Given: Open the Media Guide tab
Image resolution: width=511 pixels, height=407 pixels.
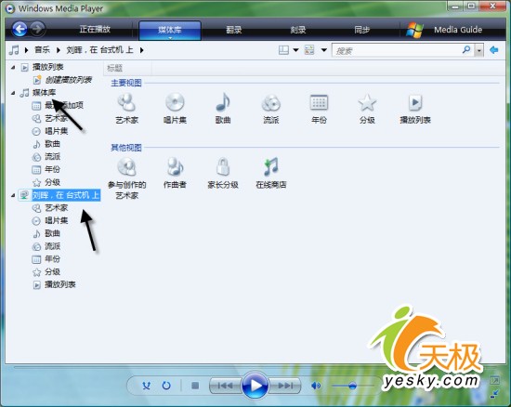Looking at the screenshot, I should point(457,30).
